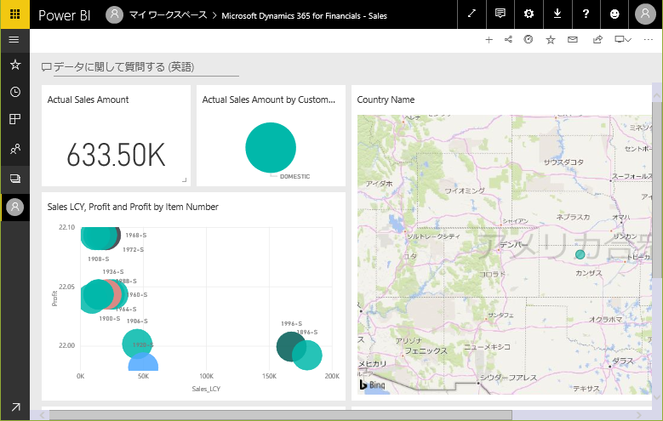
Task: Share the dashboard icon
Action: 597,40
